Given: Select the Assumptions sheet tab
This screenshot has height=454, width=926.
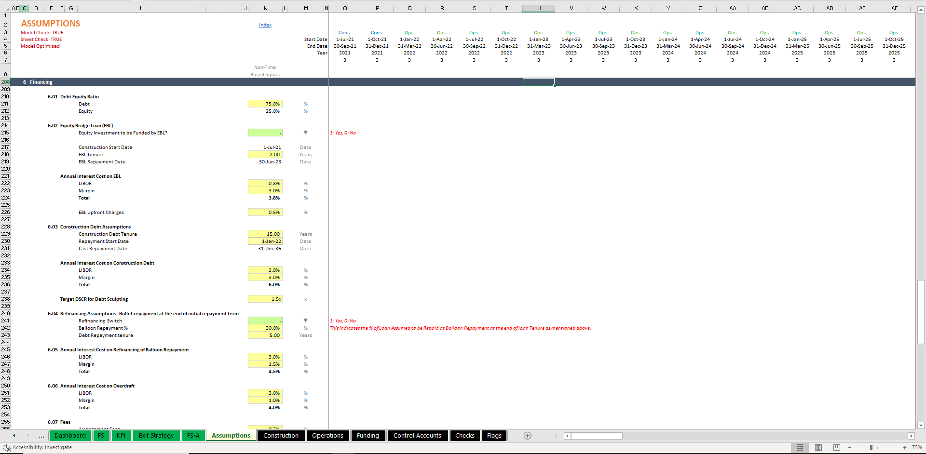Looking at the screenshot, I should pyautogui.click(x=231, y=435).
